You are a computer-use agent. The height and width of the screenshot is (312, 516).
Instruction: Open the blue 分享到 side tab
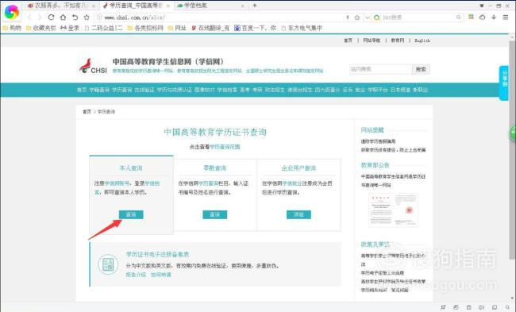504,83
